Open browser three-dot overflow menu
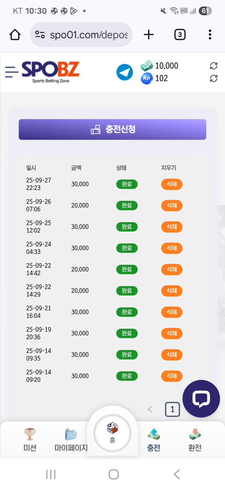Screen dimensions: 225x489 210,35
